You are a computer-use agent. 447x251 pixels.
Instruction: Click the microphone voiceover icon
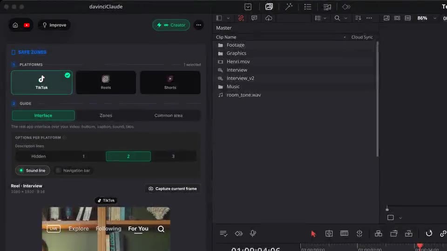tap(253, 233)
